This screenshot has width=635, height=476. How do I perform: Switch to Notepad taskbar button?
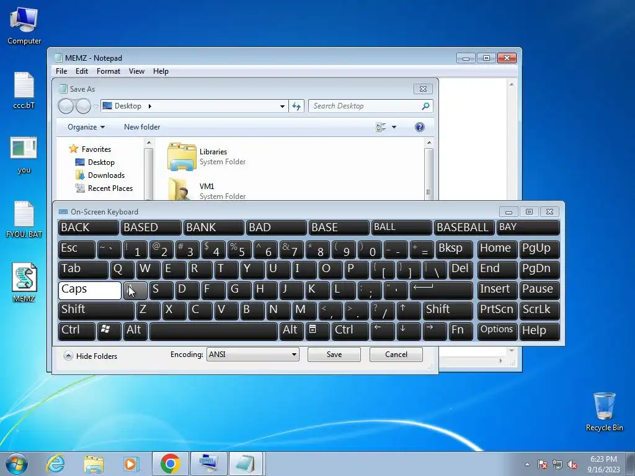[x=247, y=464]
